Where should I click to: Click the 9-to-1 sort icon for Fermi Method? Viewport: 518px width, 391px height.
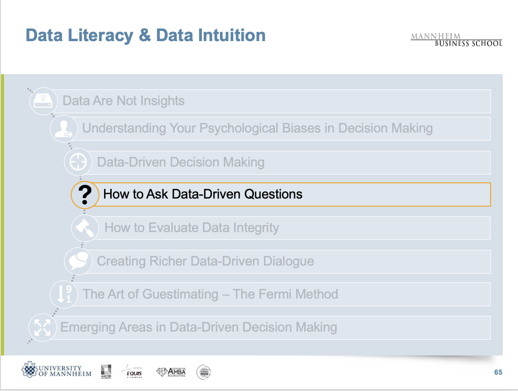(x=64, y=294)
